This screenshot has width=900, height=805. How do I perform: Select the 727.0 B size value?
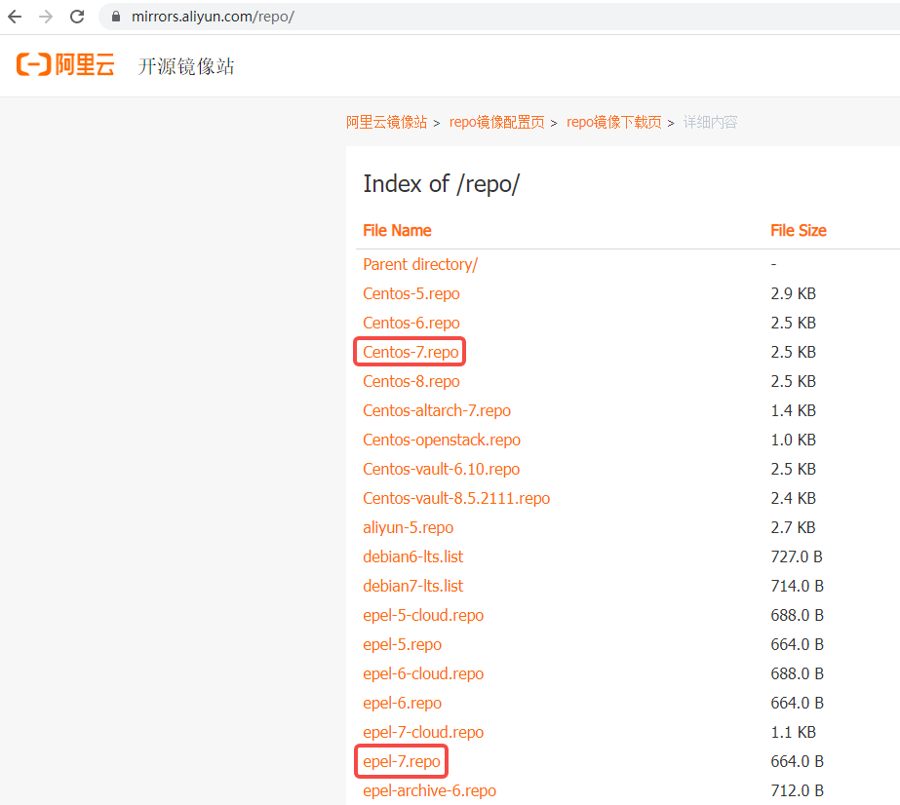point(797,557)
